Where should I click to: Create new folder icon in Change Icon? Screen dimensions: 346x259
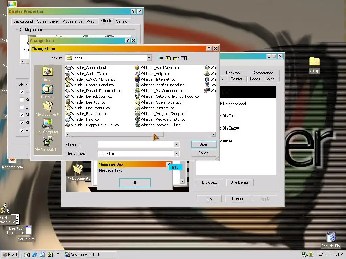[x=176, y=58]
